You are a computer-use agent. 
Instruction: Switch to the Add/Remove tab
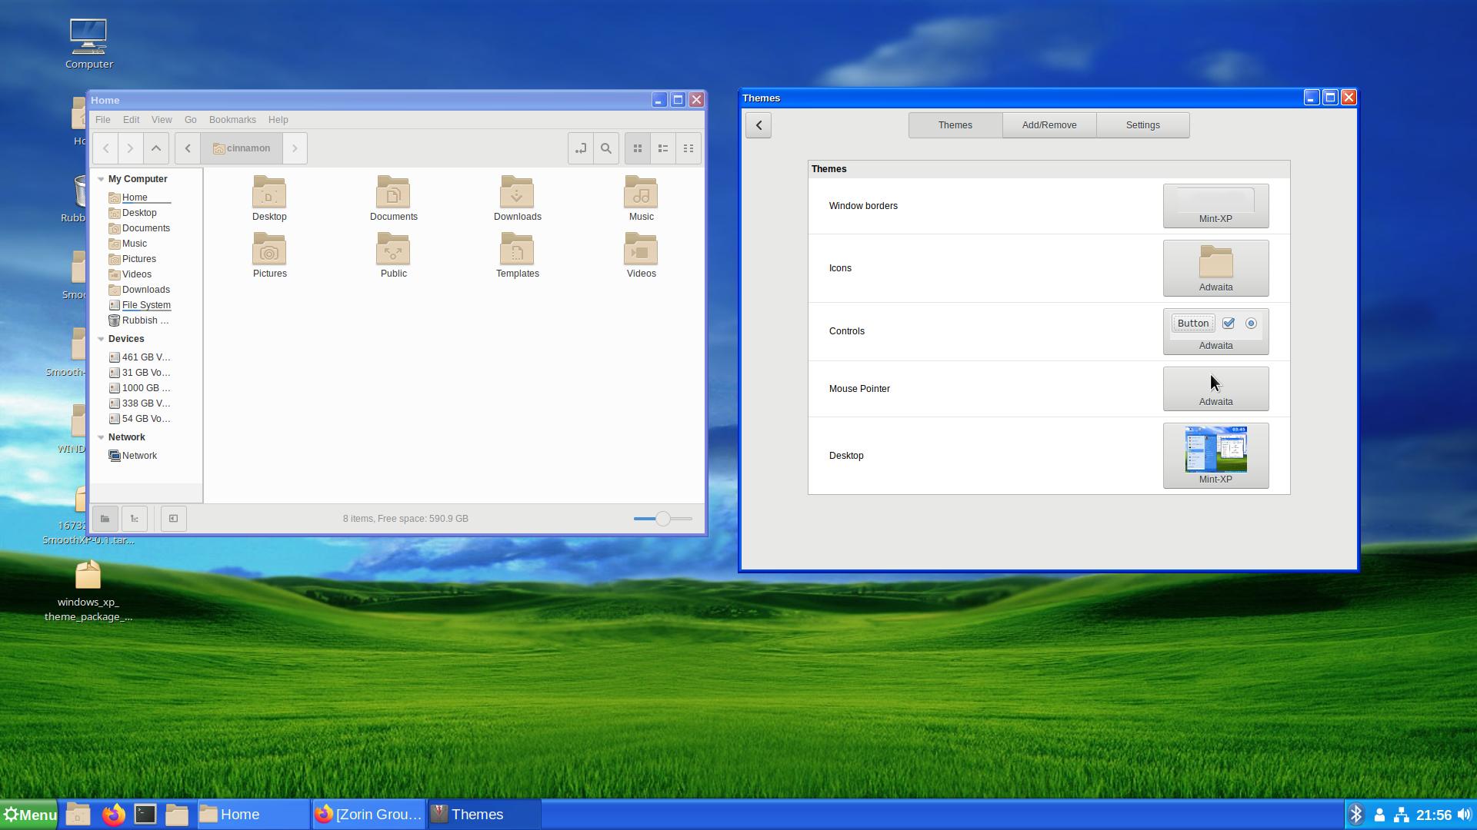tap(1049, 125)
